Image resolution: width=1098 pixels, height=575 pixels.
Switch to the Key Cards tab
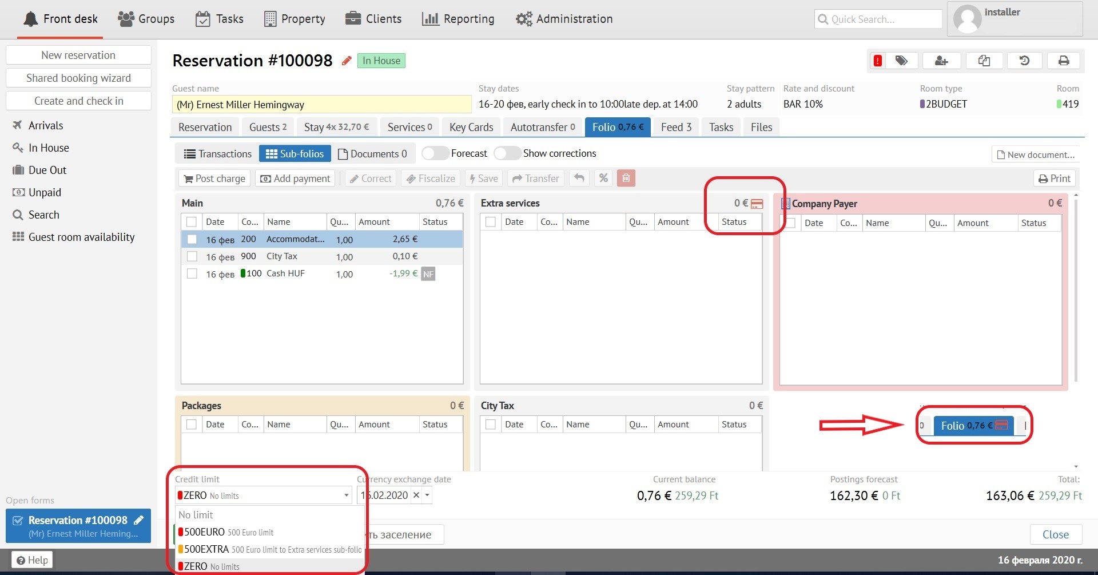click(x=471, y=127)
